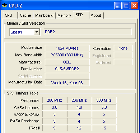This screenshot has height=133, width=140.
Task: Click the DDR2 memory type field
Action: [x=88, y=32]
